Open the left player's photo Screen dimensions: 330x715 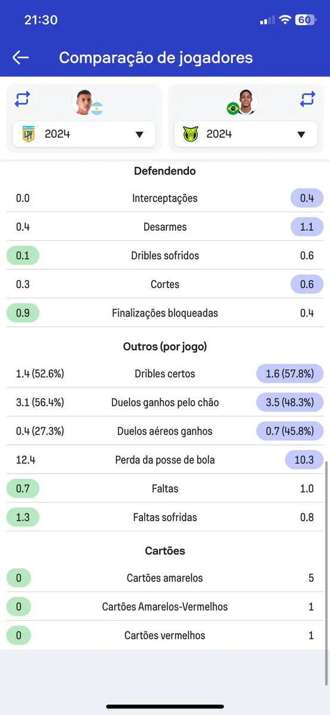85,102
